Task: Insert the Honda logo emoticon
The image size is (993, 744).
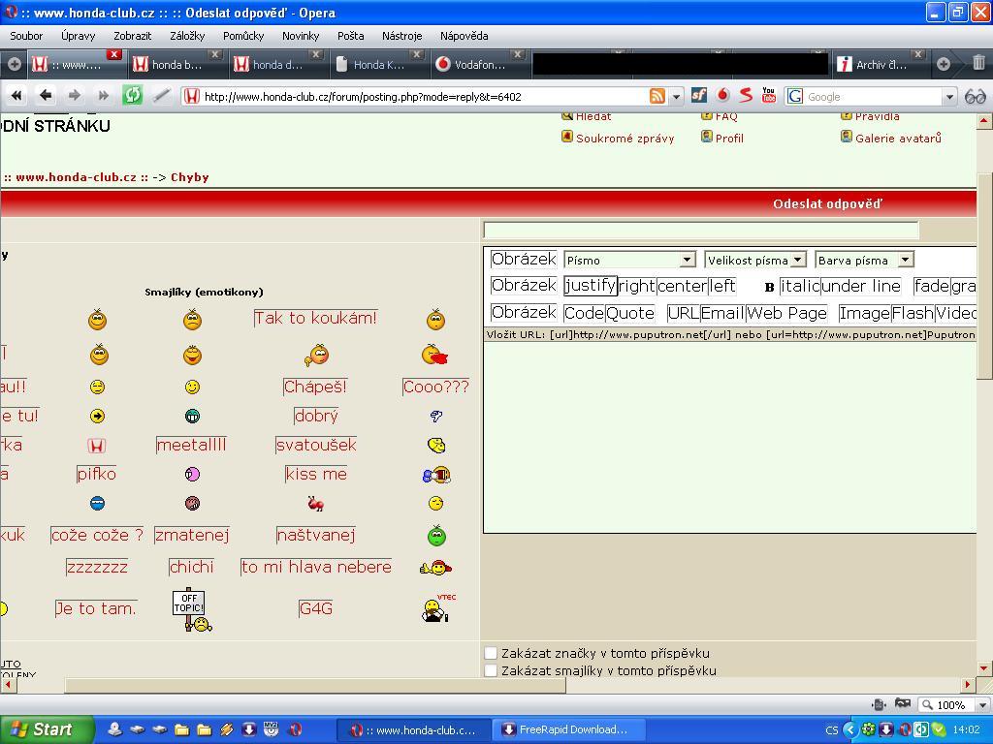Action: tap(96, 446)
